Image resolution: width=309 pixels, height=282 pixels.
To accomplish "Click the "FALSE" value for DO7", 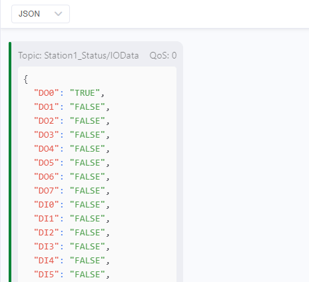I will [87, 191].
